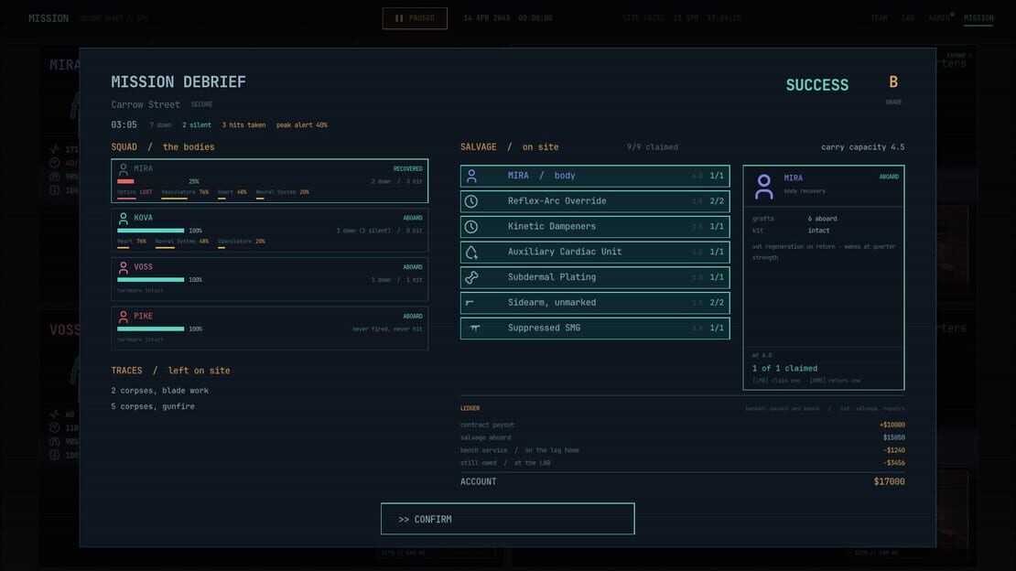Click the large MIRA avatar in detail panel
Image resolution: width=1016 pixels, height=571 pixels.
tap(764, 187)
